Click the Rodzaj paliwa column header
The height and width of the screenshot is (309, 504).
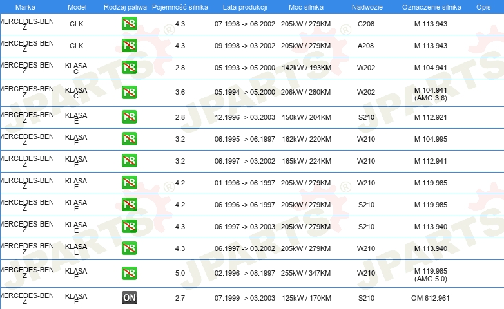[x=125, y=7]
